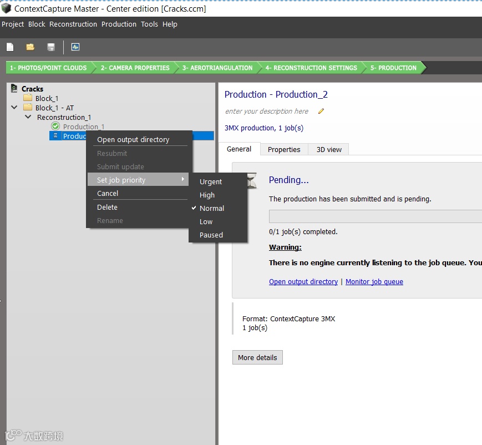This screenshot has height=445, width=482.
Task: Set priority to Low
Action: 206,221
